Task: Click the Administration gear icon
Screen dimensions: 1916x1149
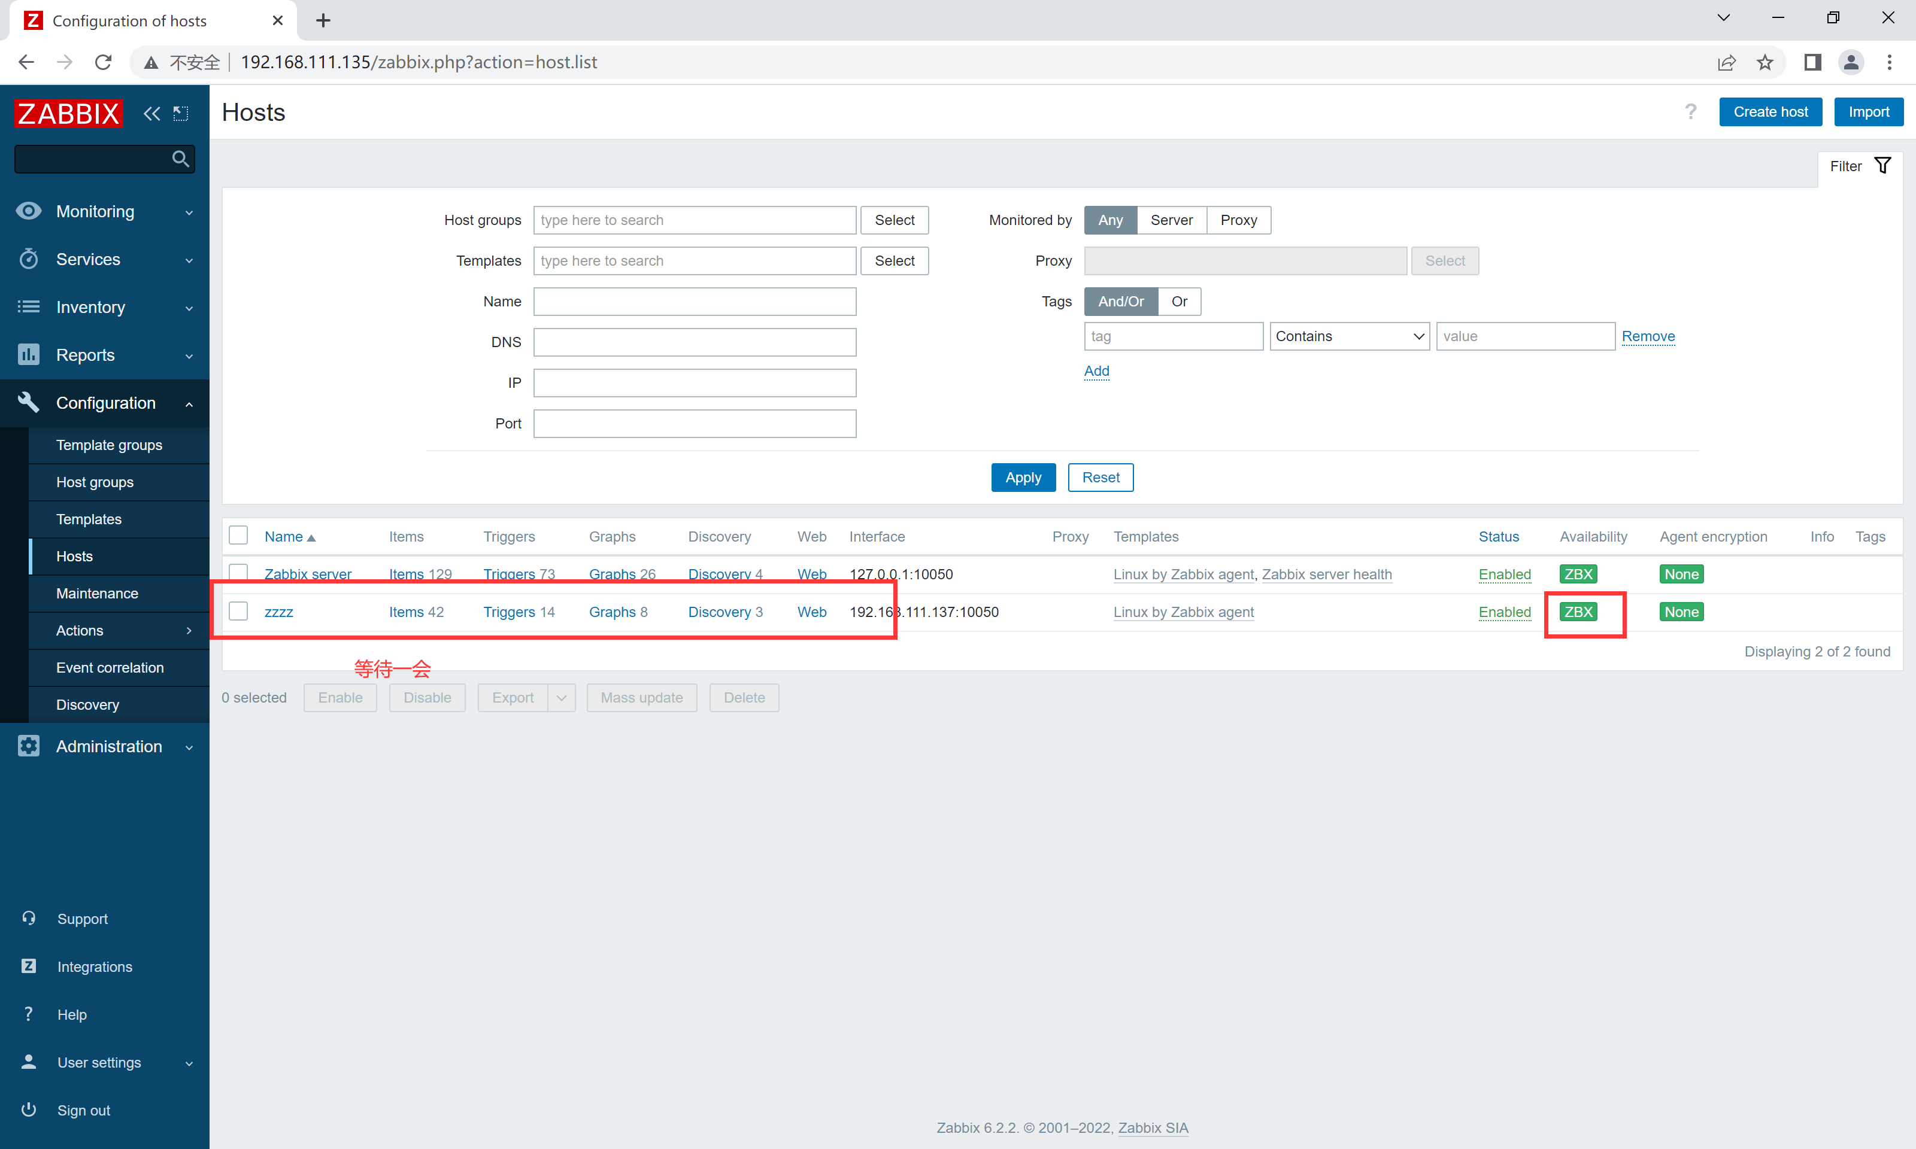Action: [x=29, y=746]
